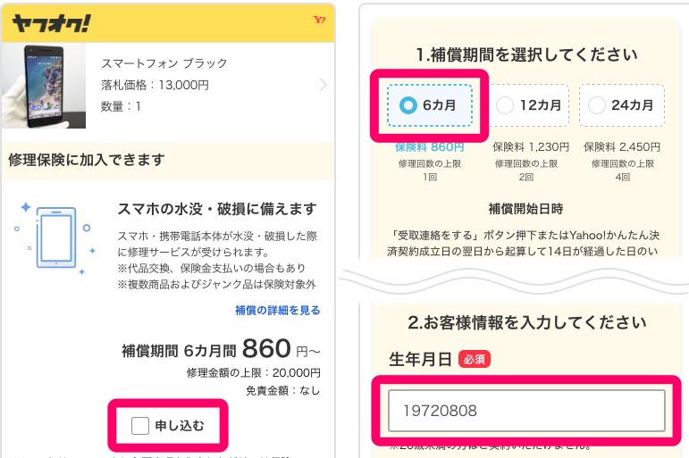Click the 必須 required badge
This screenshot has width=689, height=458.
[474, 359]
